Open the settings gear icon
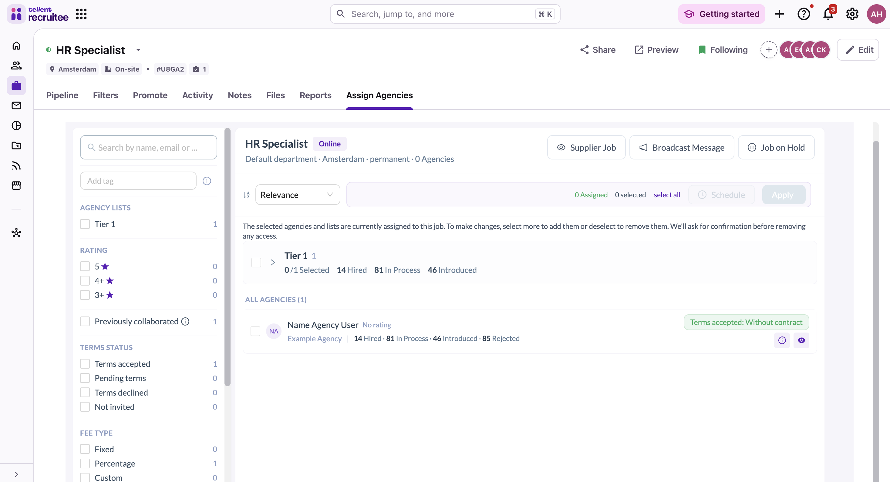Screen dimensions: 890x482 coord(852,14)
